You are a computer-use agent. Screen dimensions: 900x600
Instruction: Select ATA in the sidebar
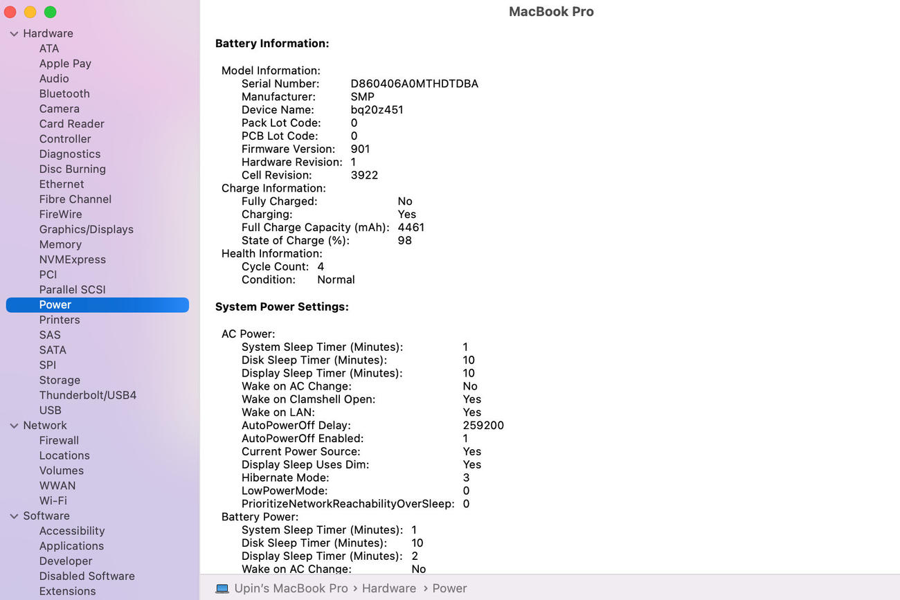[49, 48]
